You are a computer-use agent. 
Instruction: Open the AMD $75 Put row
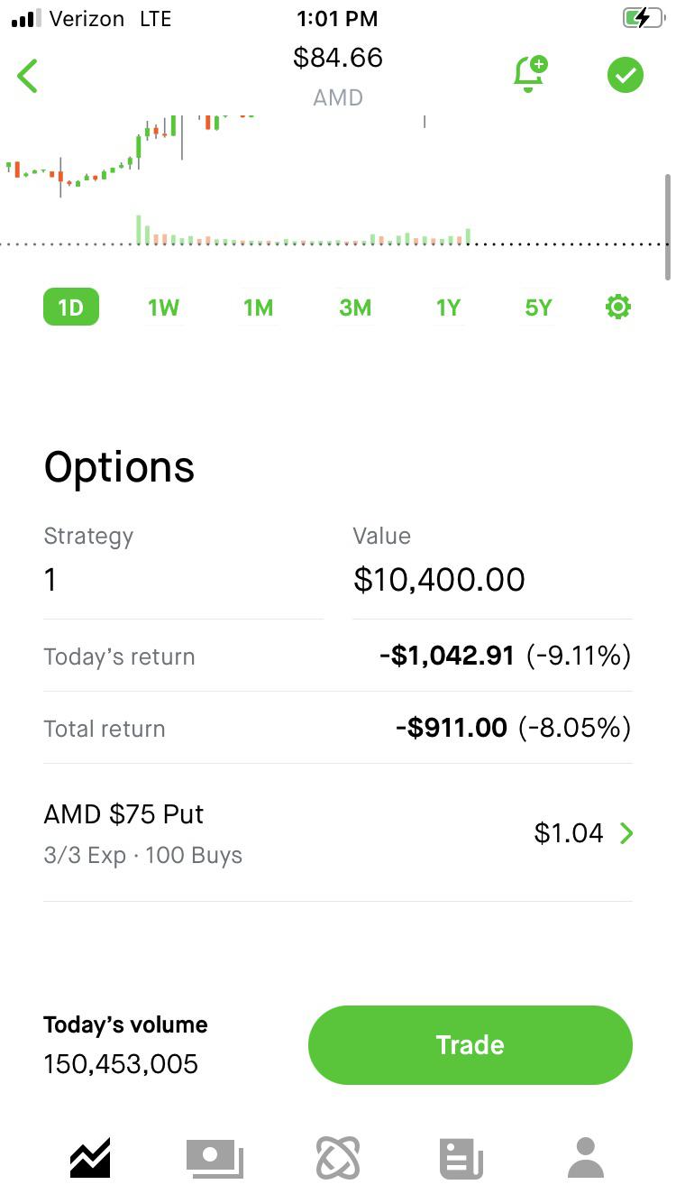pos(270,833)
